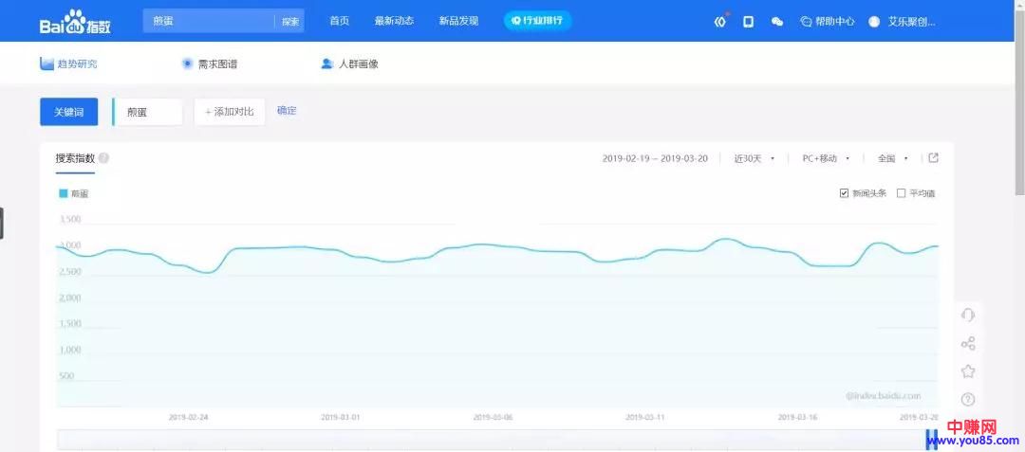
Task: Click the help question mark beside 搜索指数
Action: point(103,158)
